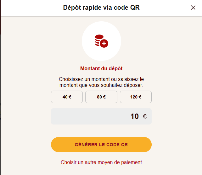Click the plus badge on coins icon
This screenshot has width=202, height=175.
(104, 43)
